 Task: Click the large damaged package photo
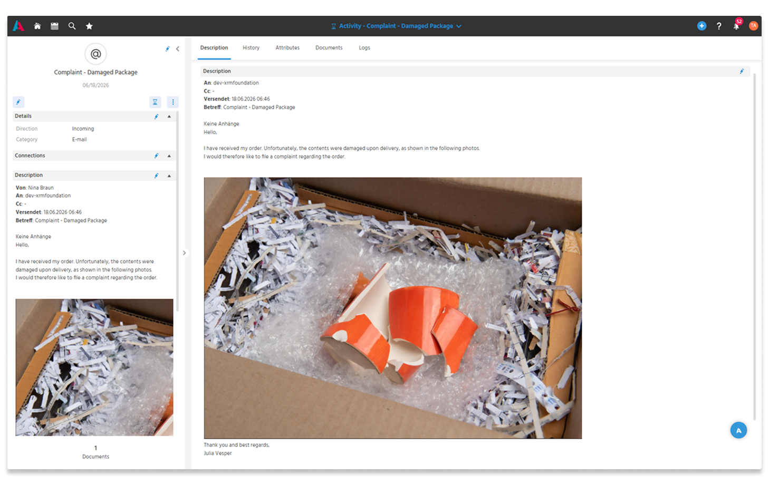click(x=393, y=308)
